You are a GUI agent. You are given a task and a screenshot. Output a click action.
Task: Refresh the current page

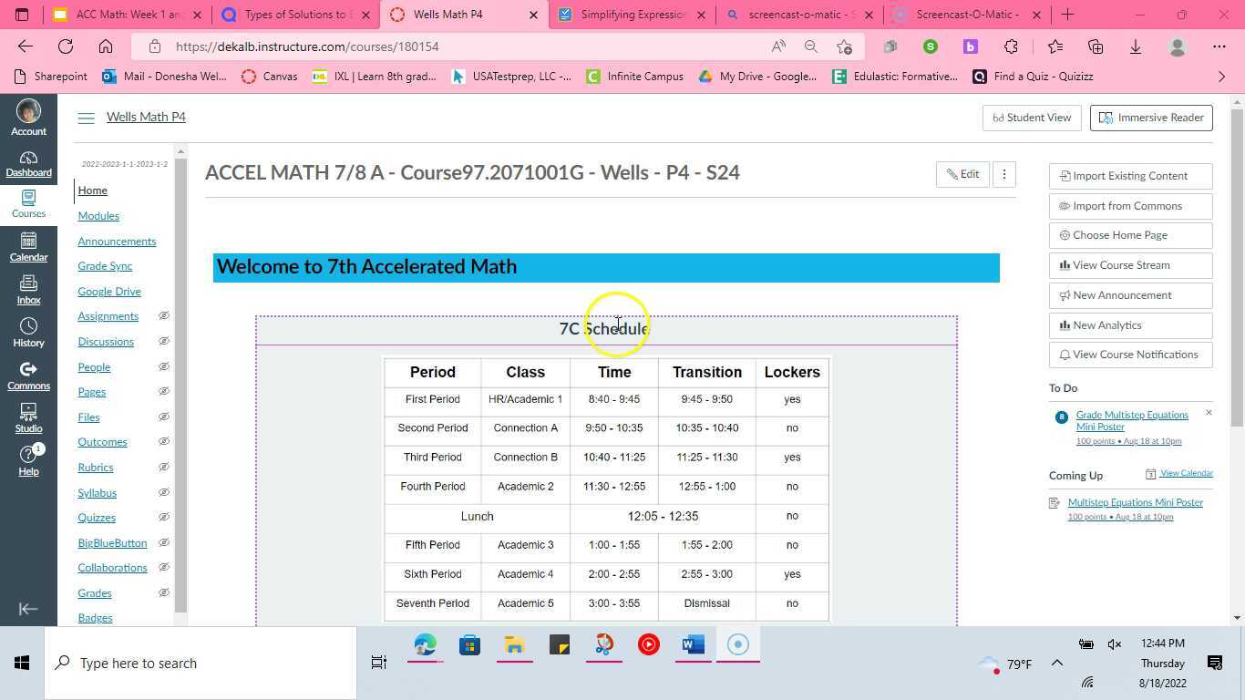point(66,46)
